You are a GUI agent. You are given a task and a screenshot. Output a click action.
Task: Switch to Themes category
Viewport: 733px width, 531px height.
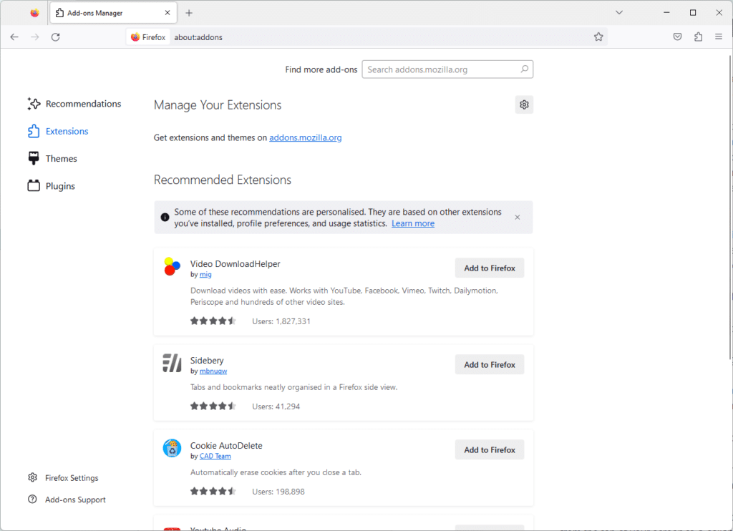[x=52, y=158]
